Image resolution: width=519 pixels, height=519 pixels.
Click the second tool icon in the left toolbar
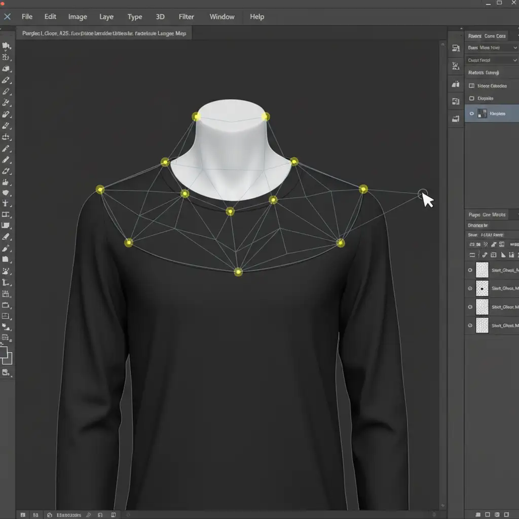(x=7, y=57)
